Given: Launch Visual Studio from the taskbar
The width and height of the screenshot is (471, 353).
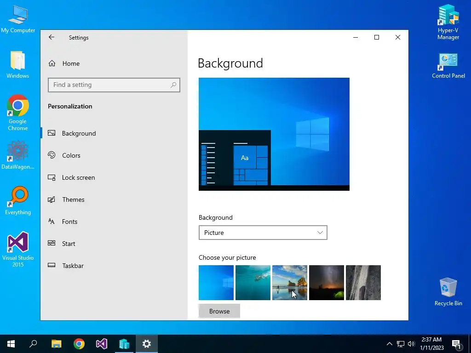Looking at the screenshot, I should point(102,344).
